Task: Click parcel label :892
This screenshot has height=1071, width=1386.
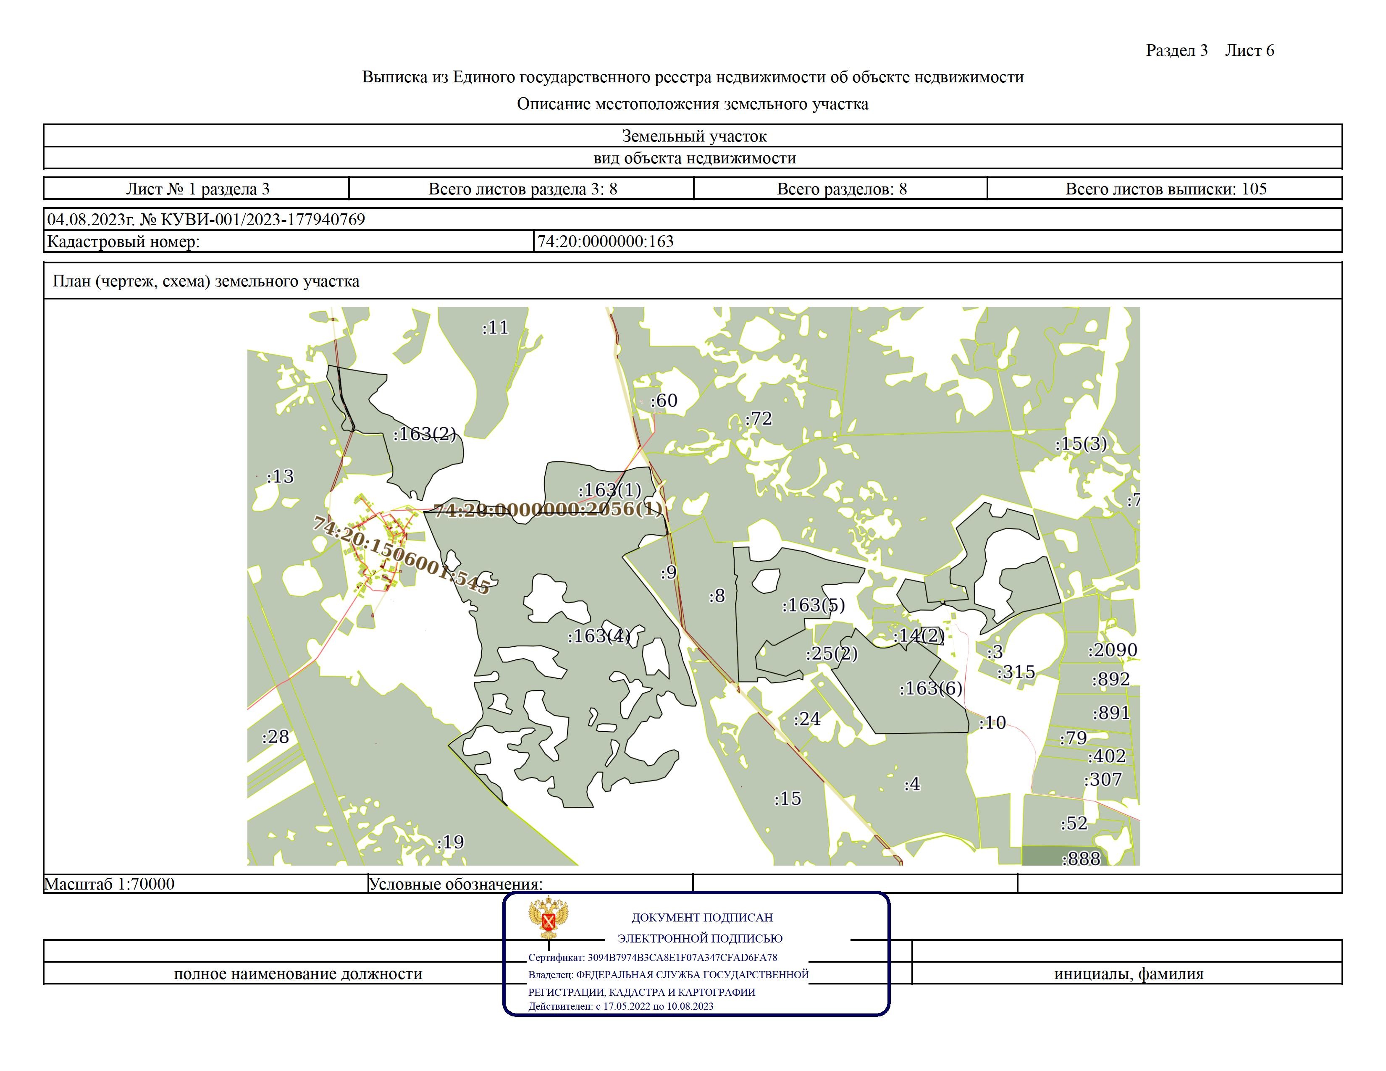Action: pos(1110,680)
